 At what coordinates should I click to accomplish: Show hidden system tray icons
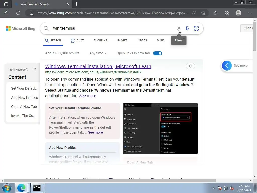(x=213, y=188)
